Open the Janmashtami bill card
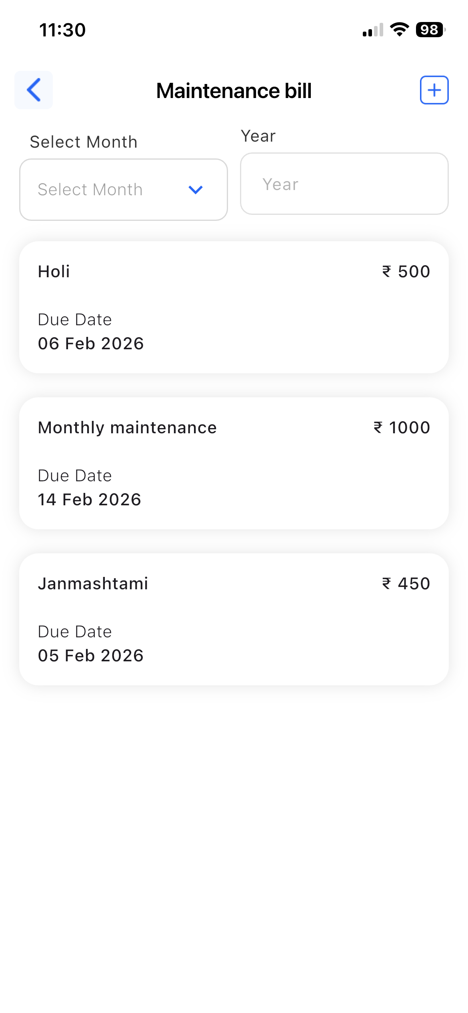This screenshot has height=1013, width=468. (x=234, y=619)
